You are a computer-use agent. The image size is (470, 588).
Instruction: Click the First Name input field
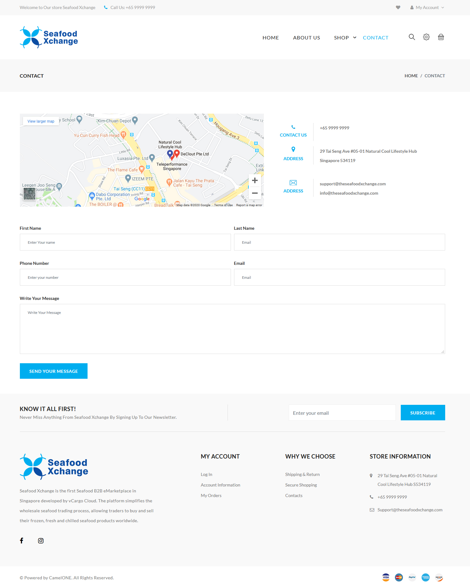[x=125, y=242]
